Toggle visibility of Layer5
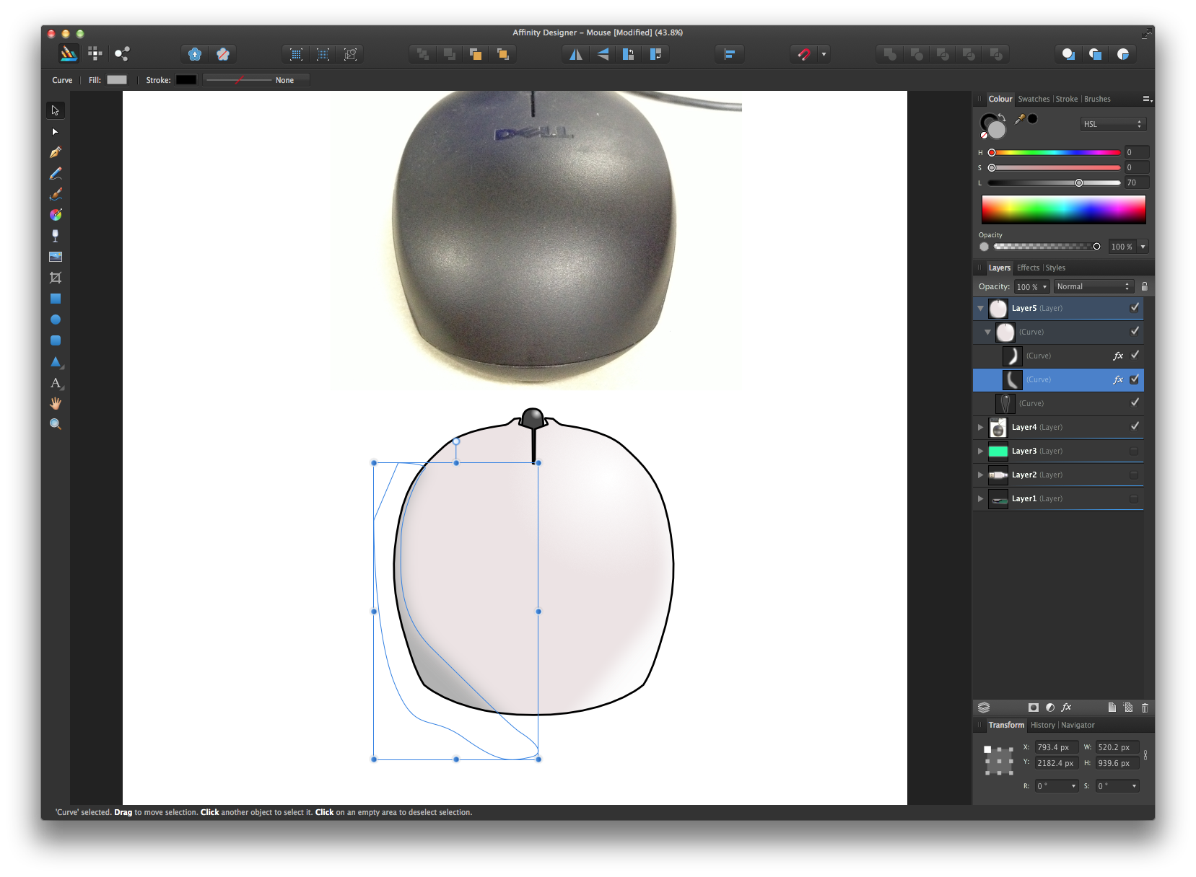1196x877 pixels. (1135, 308)
